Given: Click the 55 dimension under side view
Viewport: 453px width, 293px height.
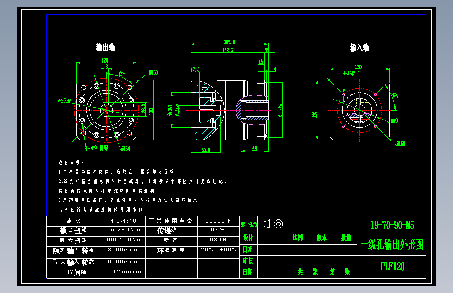Looking at the screenshot, I should (254, 149).
